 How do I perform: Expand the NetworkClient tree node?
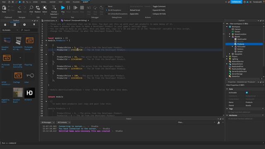(227, 64)
